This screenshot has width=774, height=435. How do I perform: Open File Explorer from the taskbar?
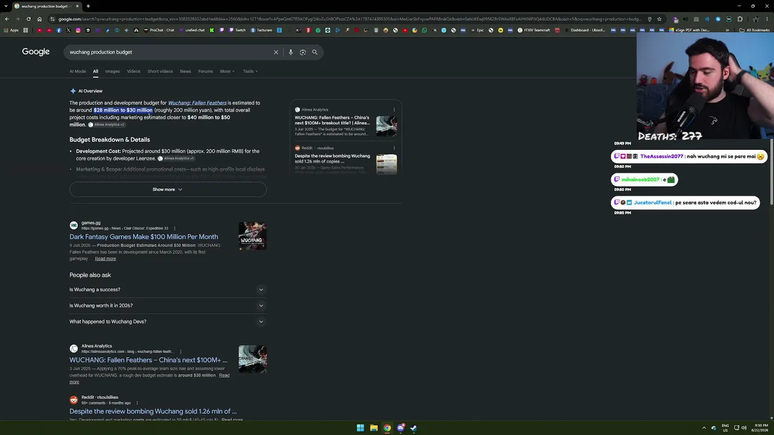click(374, 428)
